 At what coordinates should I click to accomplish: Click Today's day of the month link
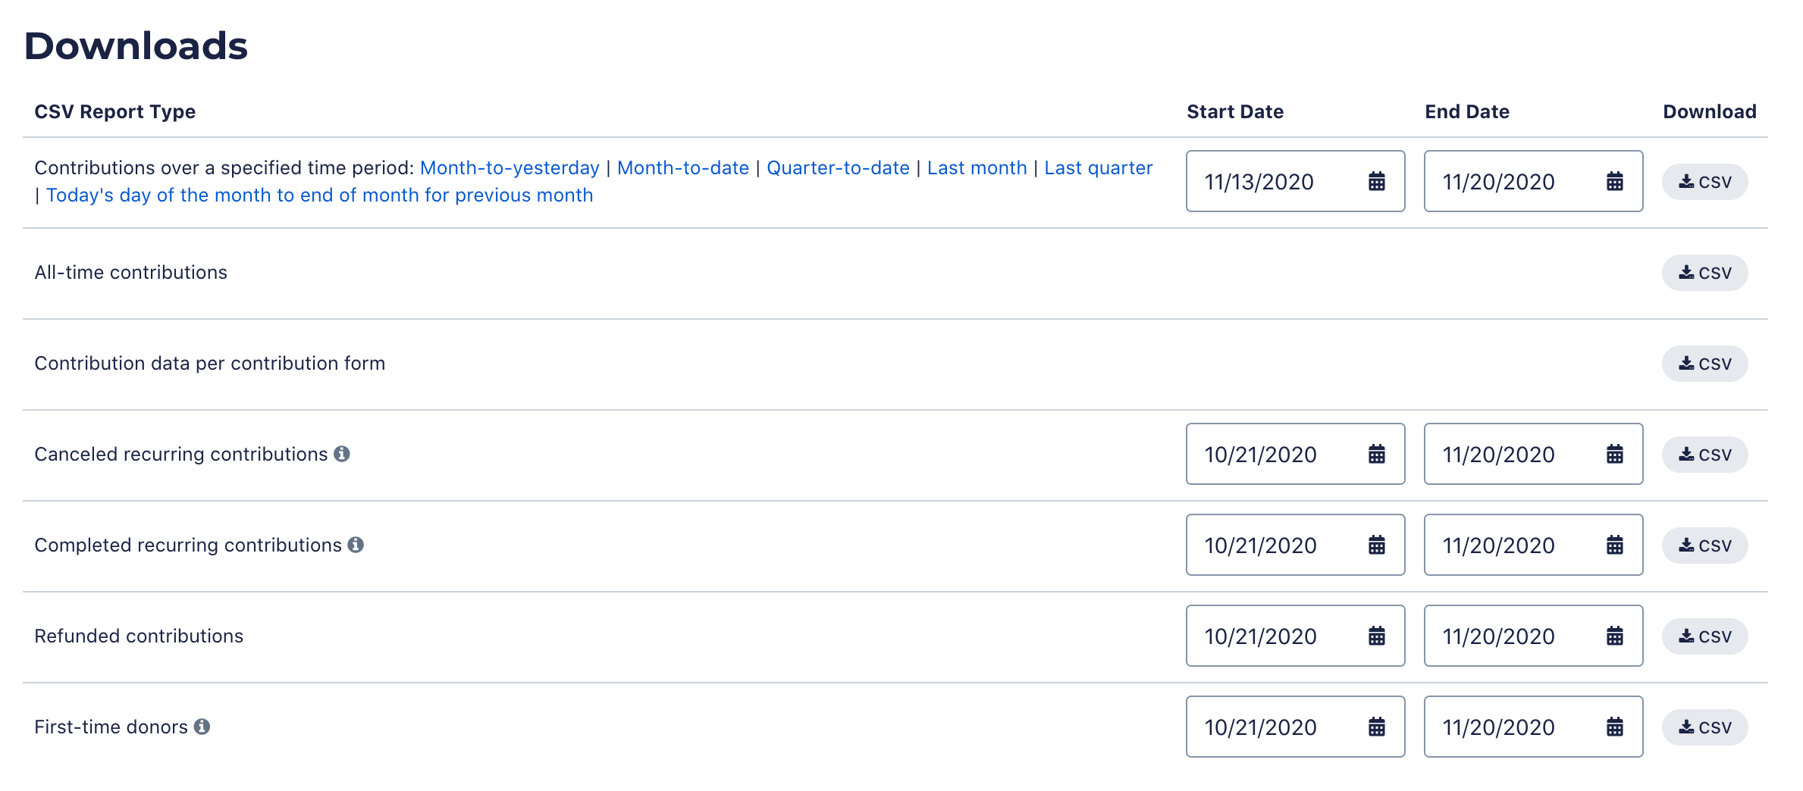tap(319, 195)
